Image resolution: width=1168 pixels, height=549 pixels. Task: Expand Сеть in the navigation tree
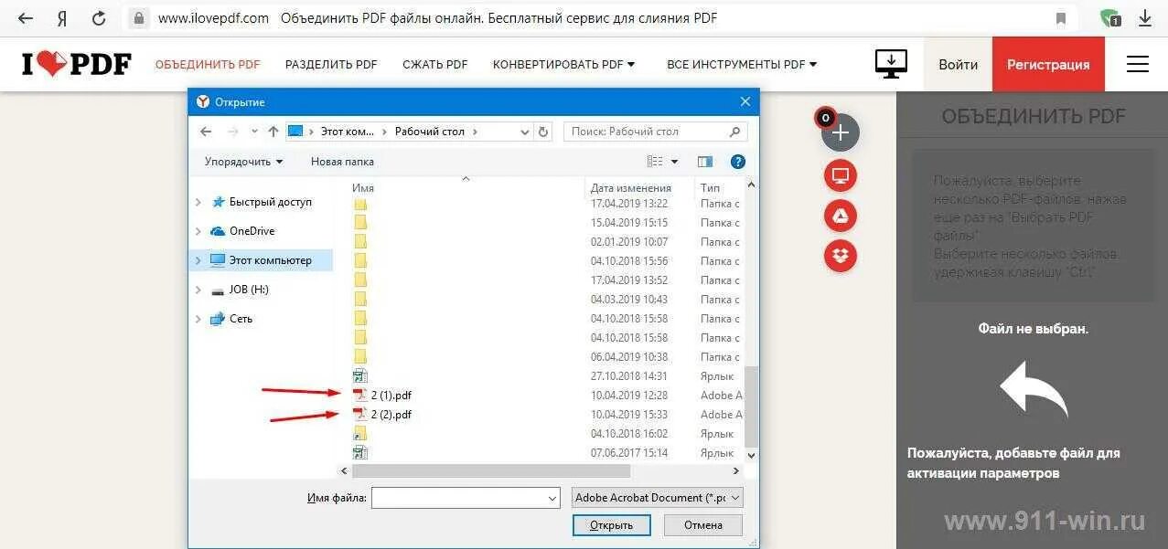pos(198,319)
